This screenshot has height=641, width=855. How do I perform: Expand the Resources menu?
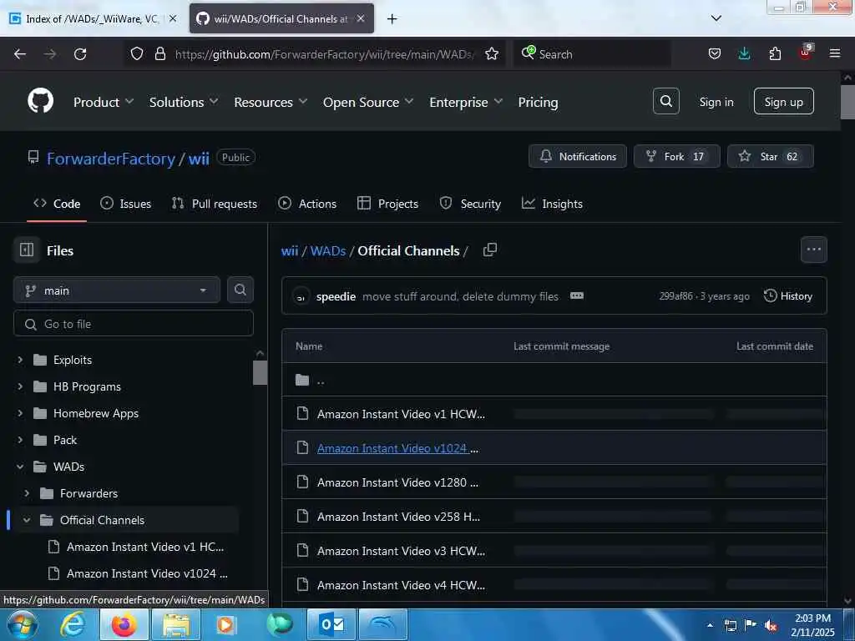[x=271, y=102]
